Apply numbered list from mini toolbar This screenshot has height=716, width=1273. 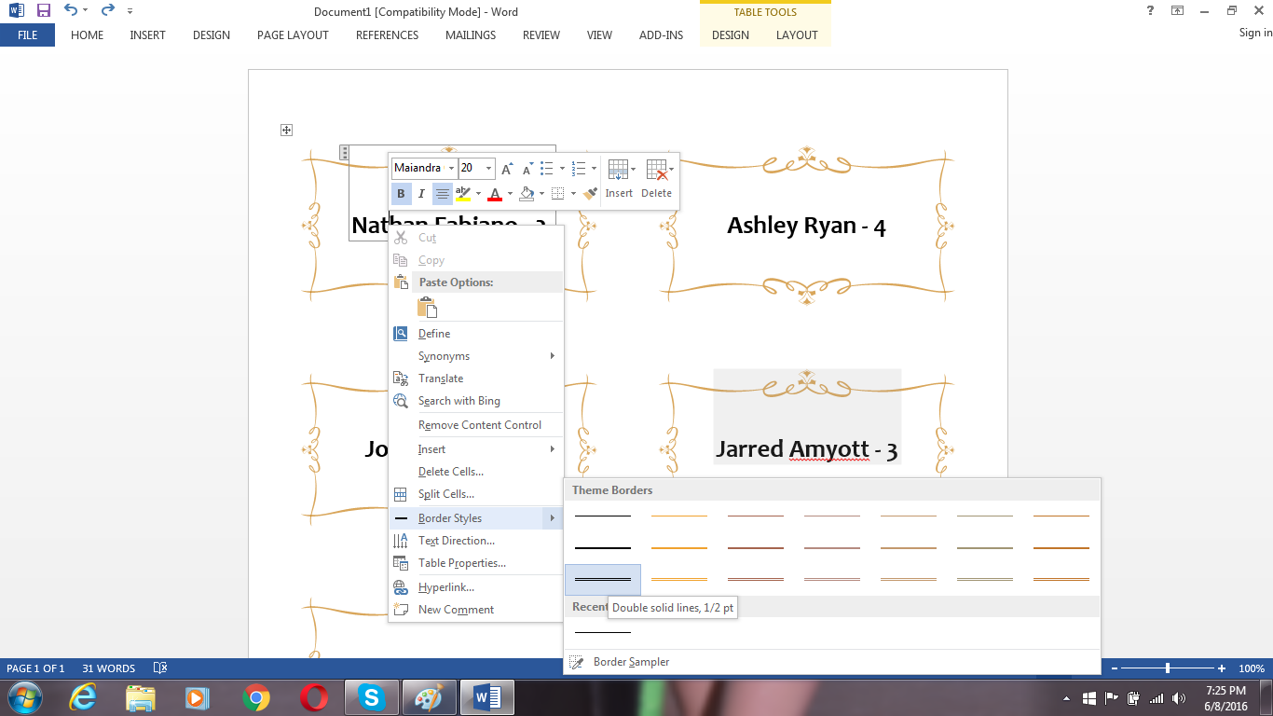pos(579,169)
